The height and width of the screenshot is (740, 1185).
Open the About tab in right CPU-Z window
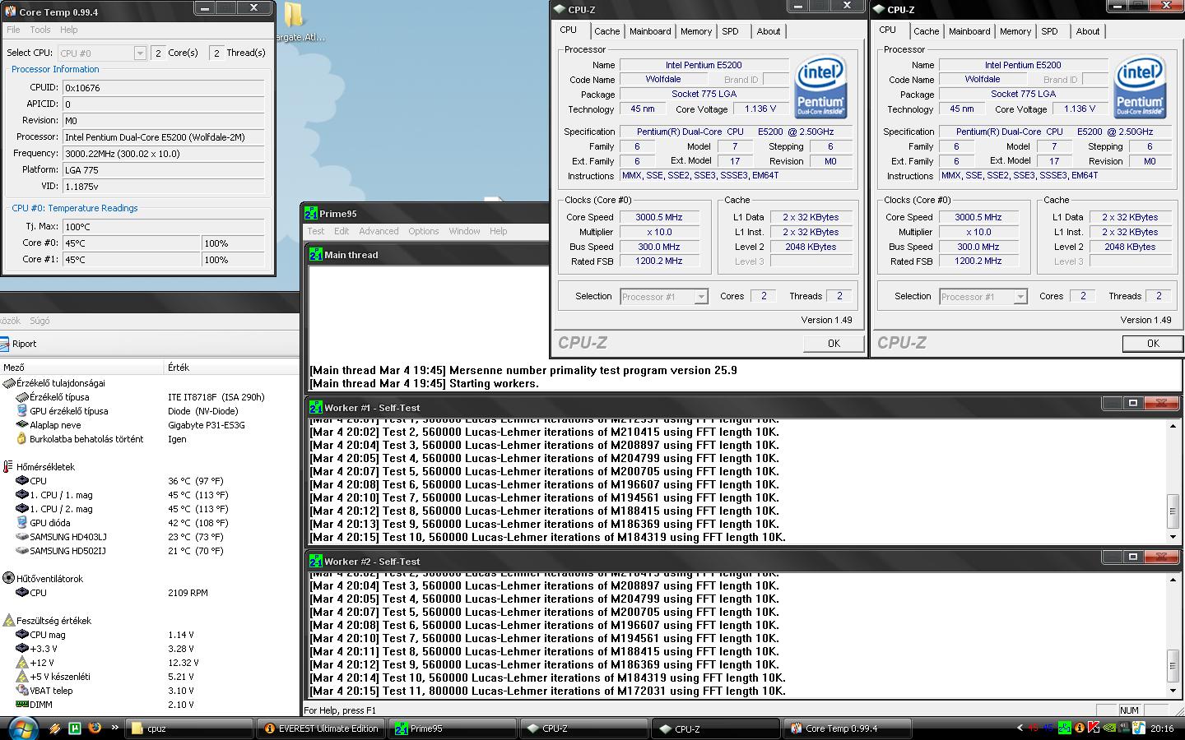1088,31
